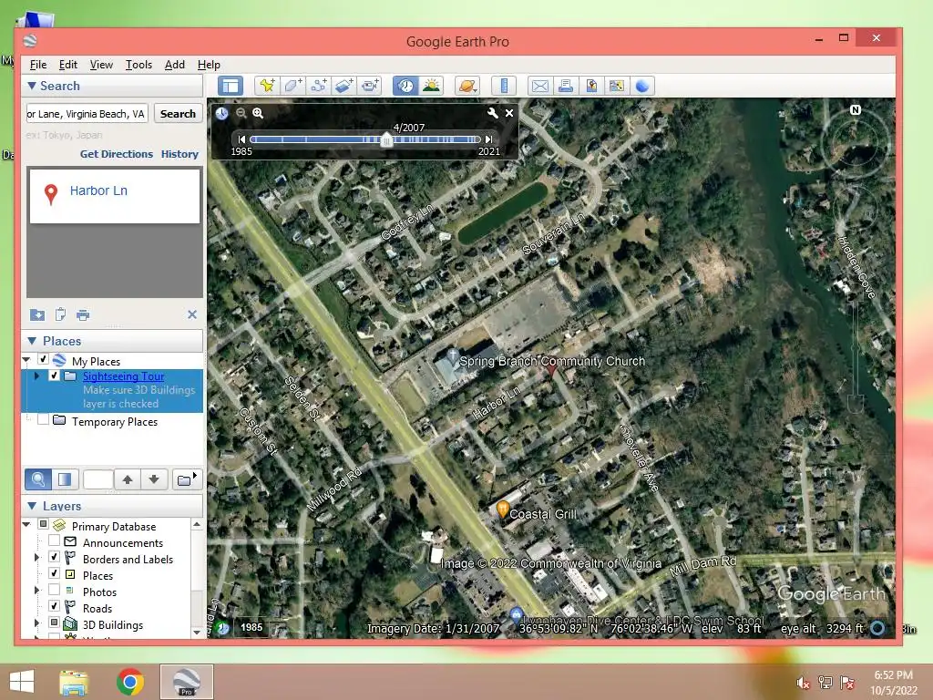Collapse the Search panel
This screenshot has height=700, width=933.
click(32, 86)
